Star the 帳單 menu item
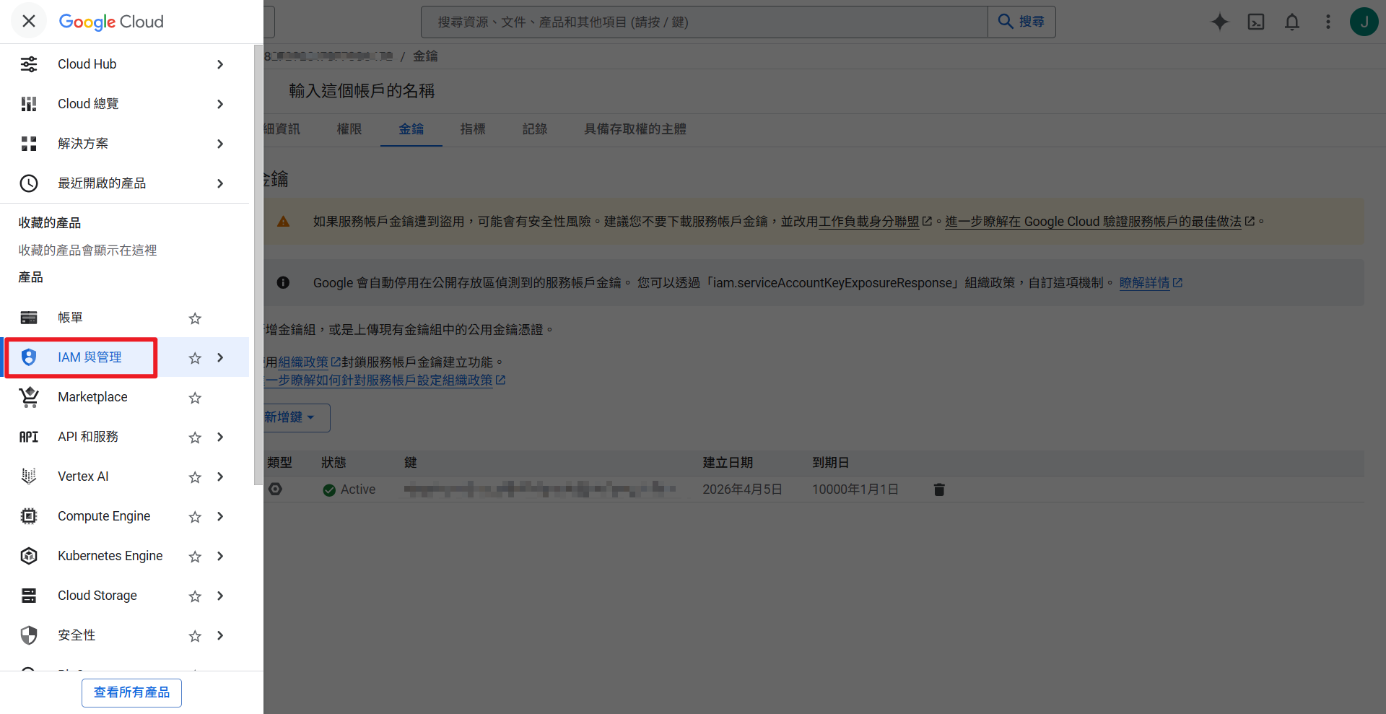The height and width of the screenshot is (714, 1386). click(x=193, y=318)
